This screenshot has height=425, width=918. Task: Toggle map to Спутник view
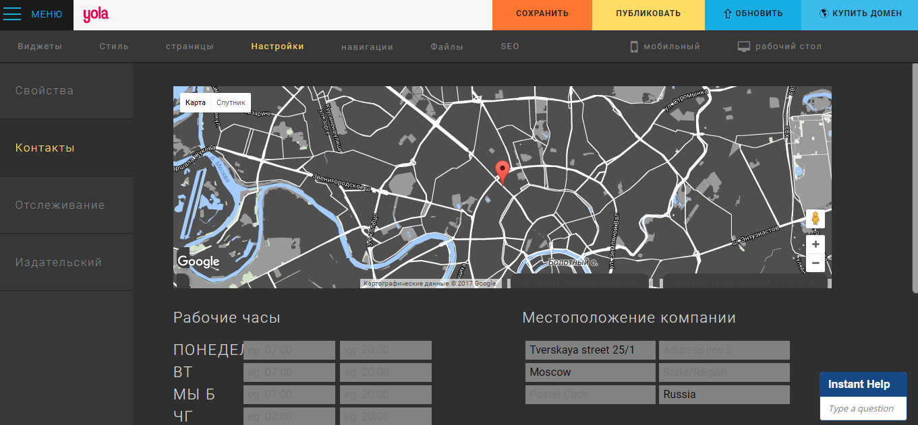pos(231,102)
